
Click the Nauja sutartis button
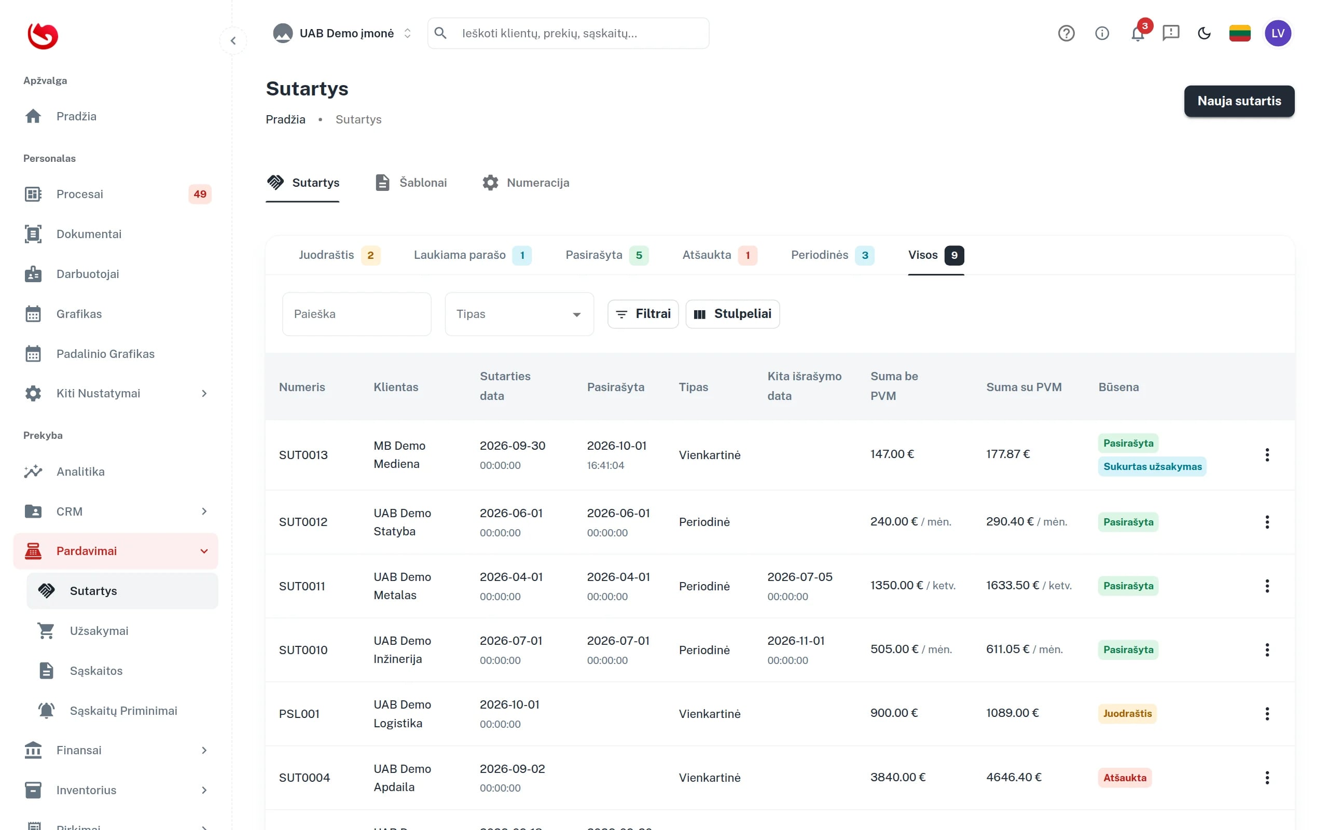(1239, 101)
